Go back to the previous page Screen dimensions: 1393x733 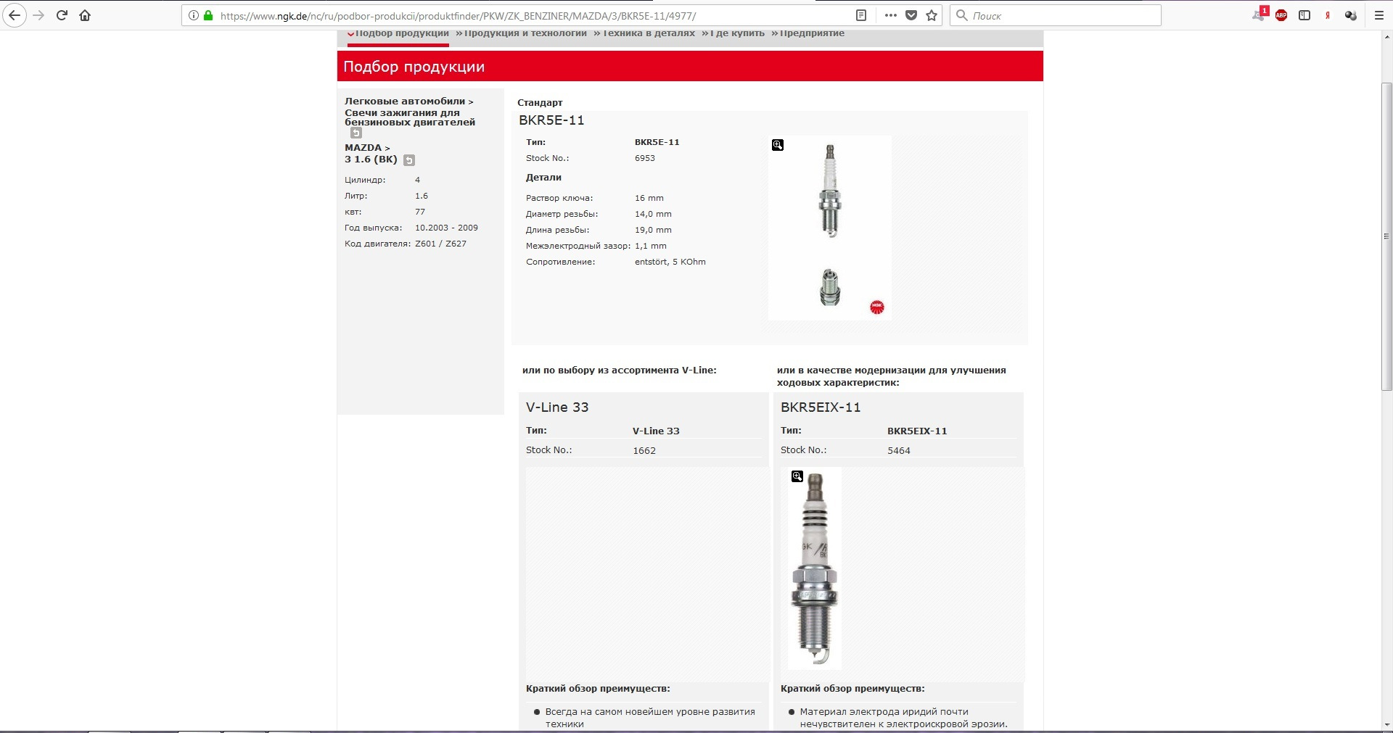tap(15, 15)
